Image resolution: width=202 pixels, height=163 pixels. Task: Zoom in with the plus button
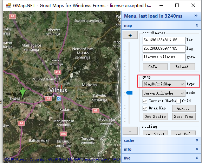tap(130, 35)
